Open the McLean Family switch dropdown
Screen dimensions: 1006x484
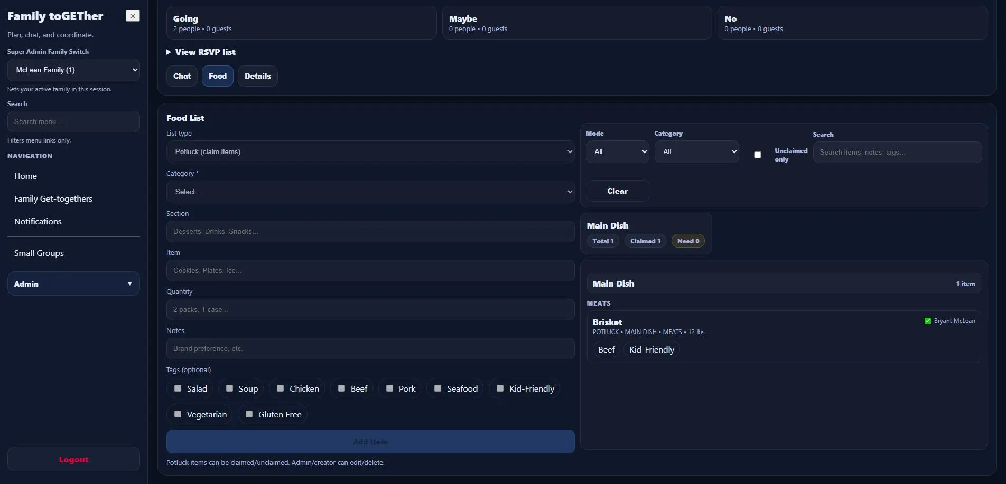point(73,70)
